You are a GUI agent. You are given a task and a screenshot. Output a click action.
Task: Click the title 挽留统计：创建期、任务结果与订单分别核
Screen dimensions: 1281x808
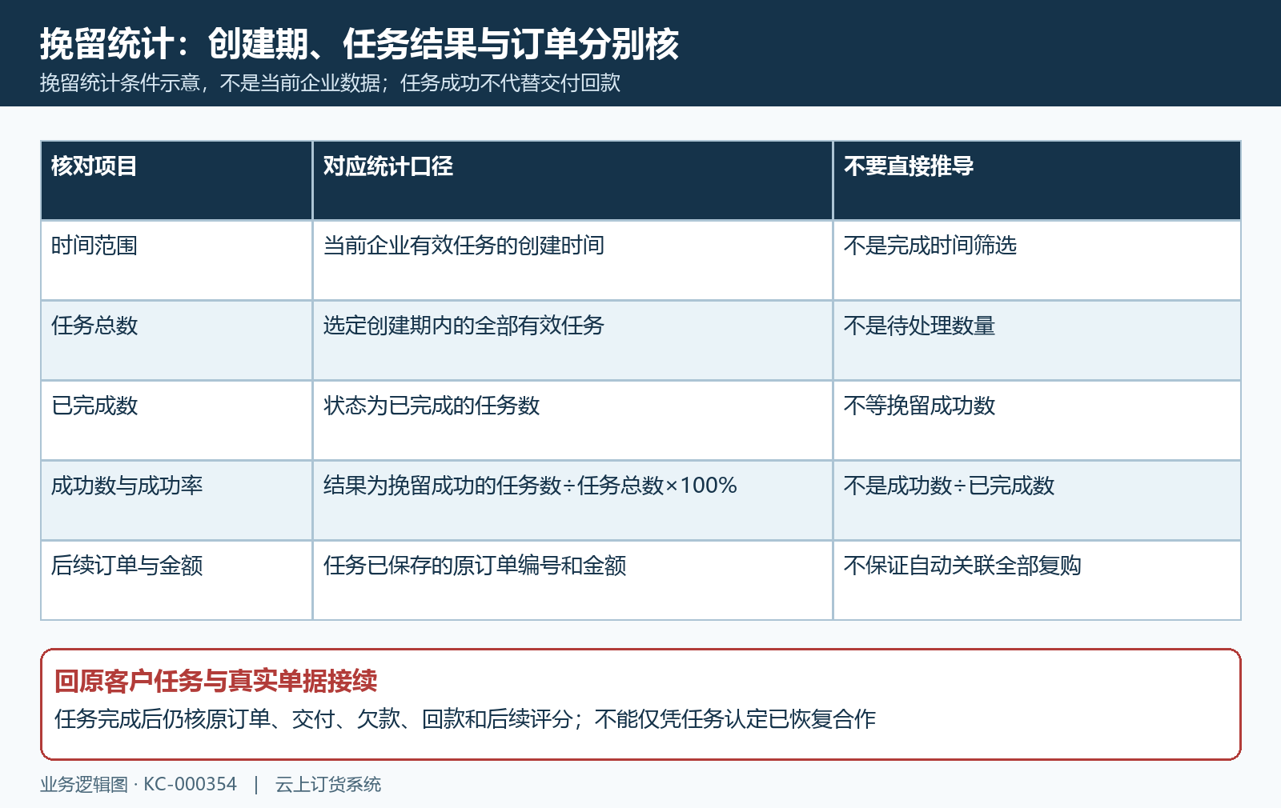pos(359,43)
